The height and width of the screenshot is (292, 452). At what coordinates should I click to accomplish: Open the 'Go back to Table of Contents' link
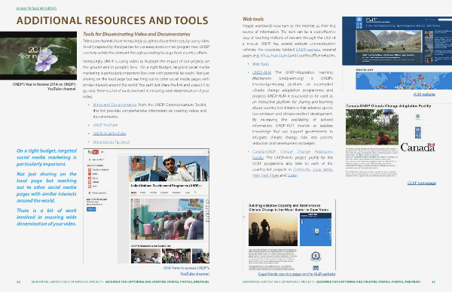click(x=36, y=8)
